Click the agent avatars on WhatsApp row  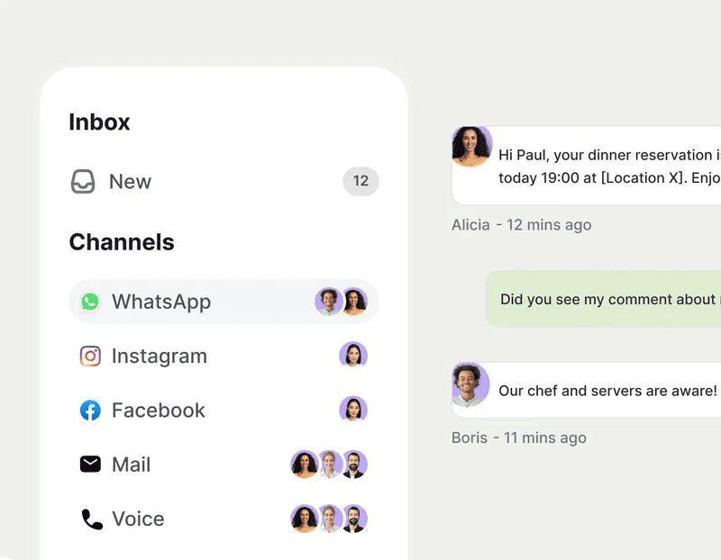pos(341,302)
